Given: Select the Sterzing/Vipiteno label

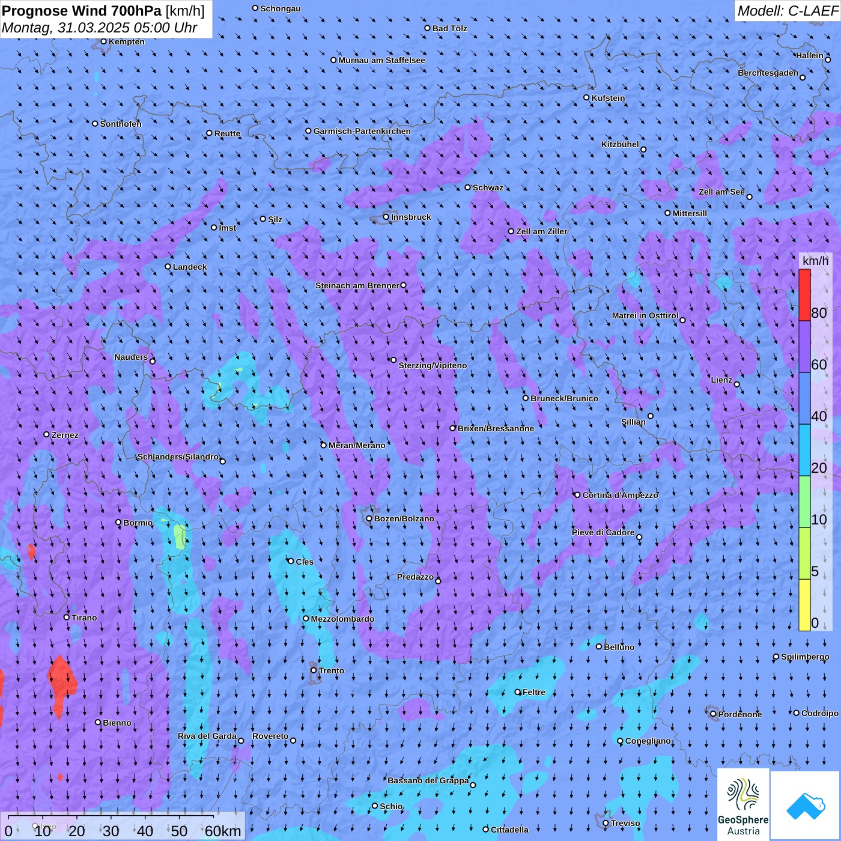Looking at the screenshot, I should pos(433,365).
